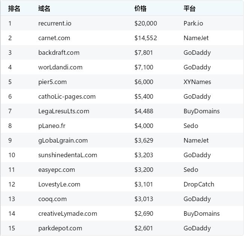Click parkdepot.com in the last row
Screen dimensions: 244x236
[x=60, y=228]
